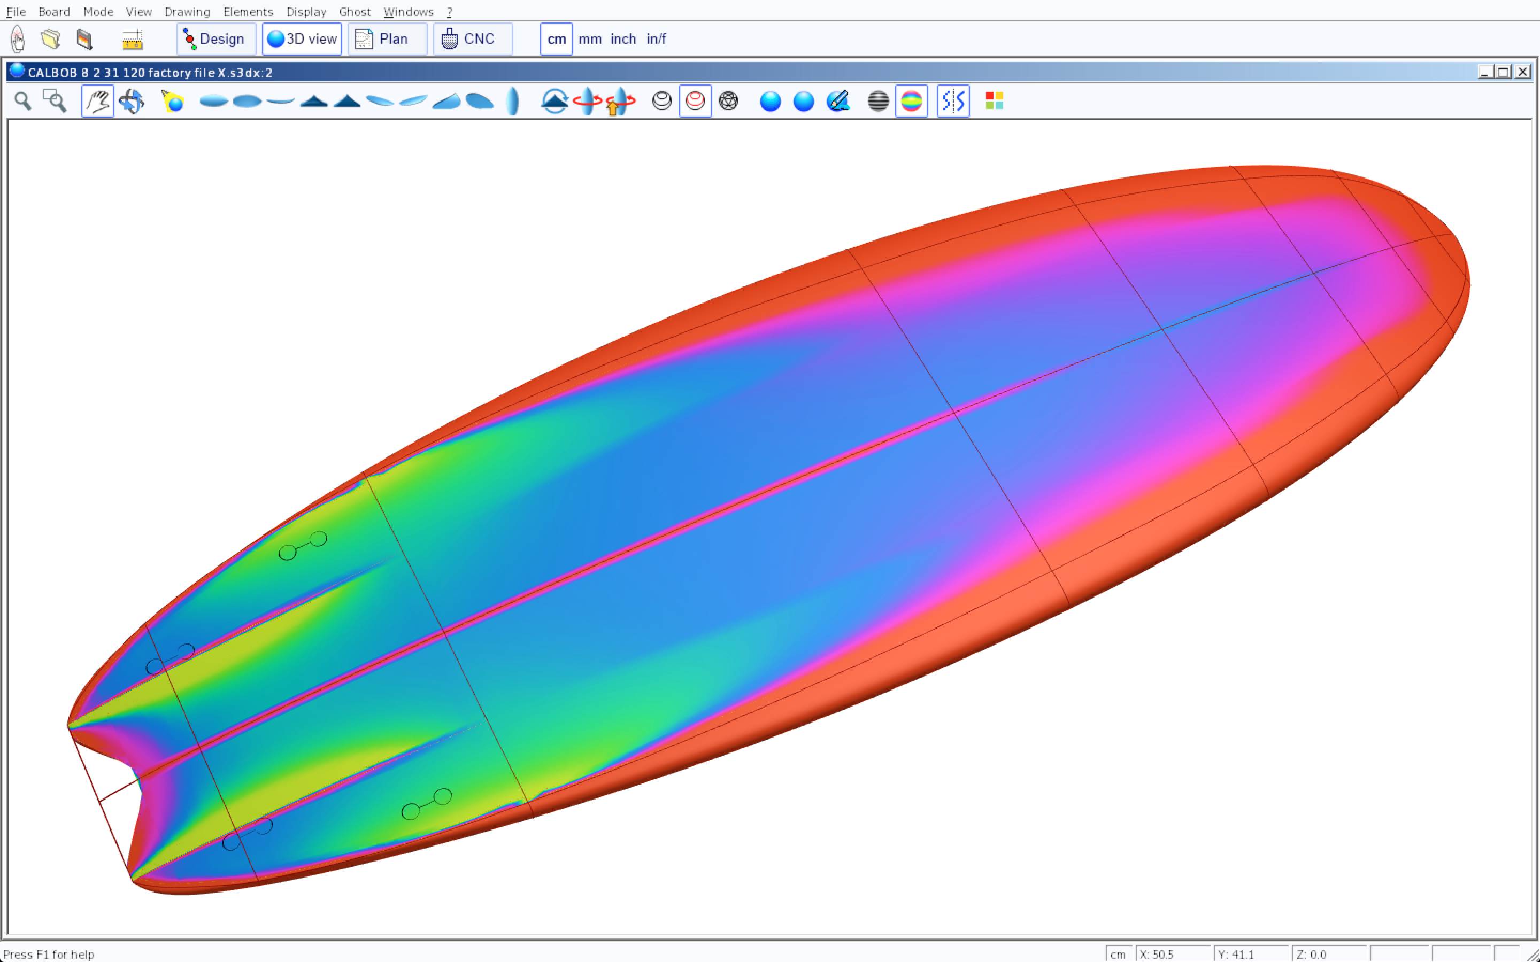
Task: Select the wireframe mesh render icon
Action: [x=728, y=101]
